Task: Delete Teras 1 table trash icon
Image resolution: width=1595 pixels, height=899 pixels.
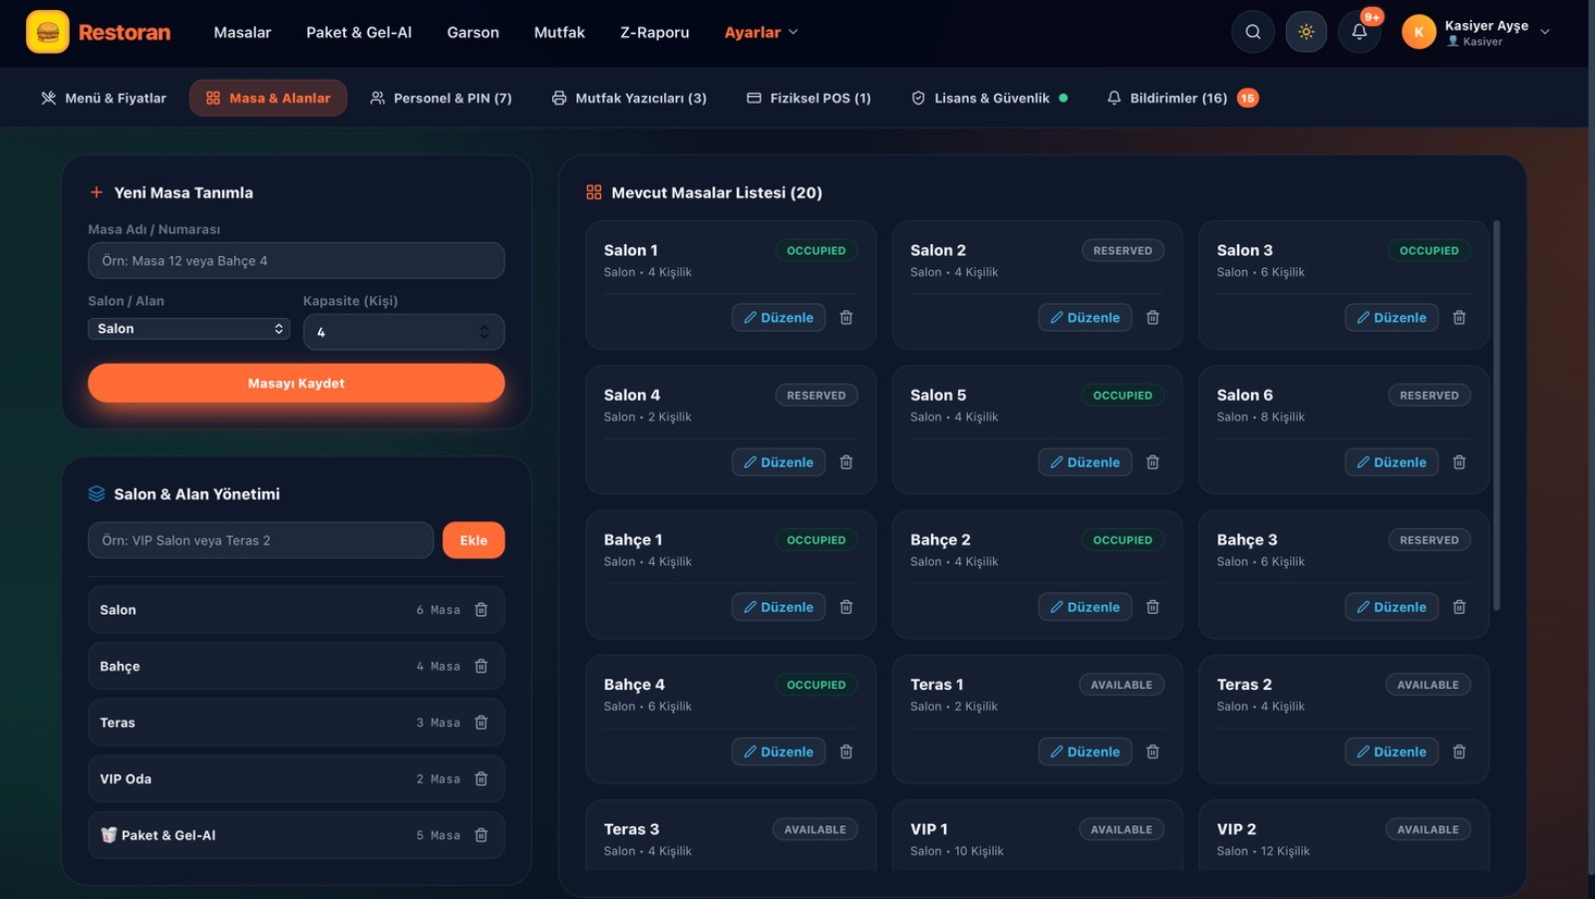Action: coord(1152,751)
